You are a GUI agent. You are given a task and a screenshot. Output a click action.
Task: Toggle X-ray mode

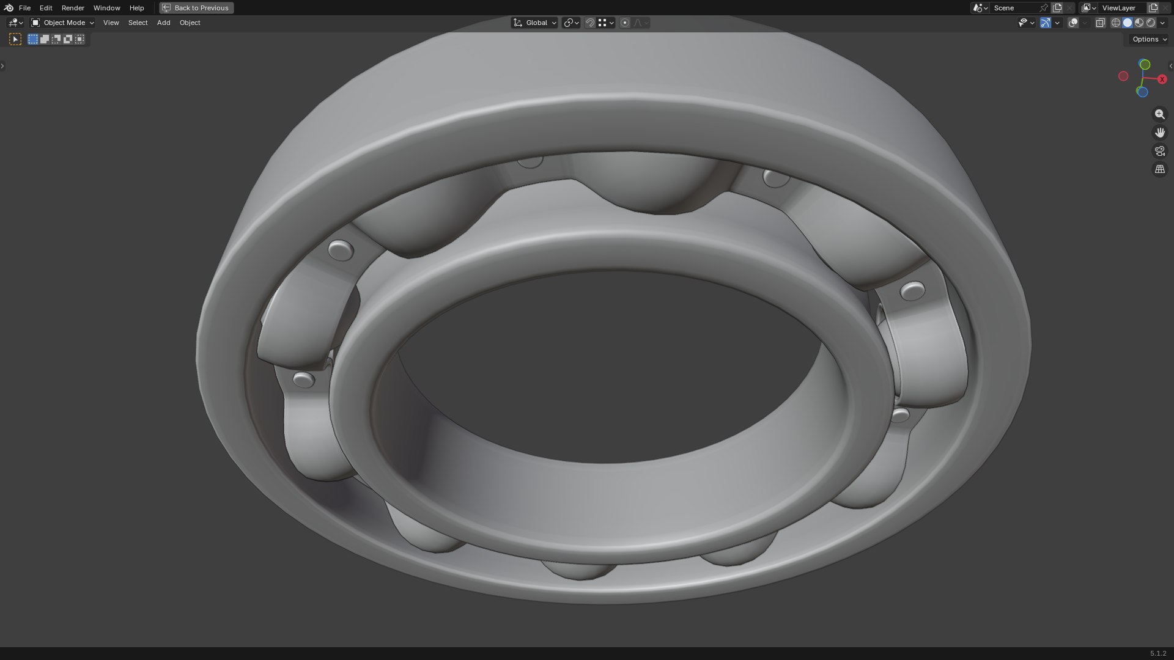pyautogui.click(x=1100, y=23)
